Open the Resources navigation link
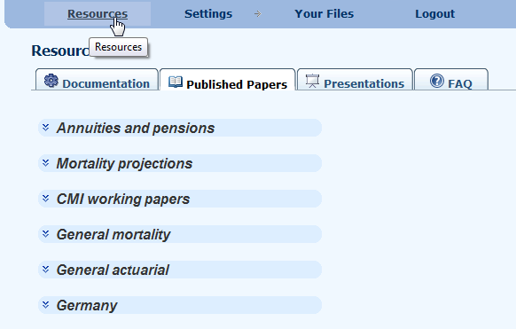This screenshot has height=329, width=516. tap(98, 14)
